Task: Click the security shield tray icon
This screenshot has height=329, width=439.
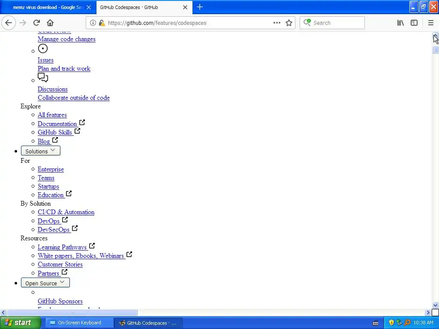Action: pos(391,323)
